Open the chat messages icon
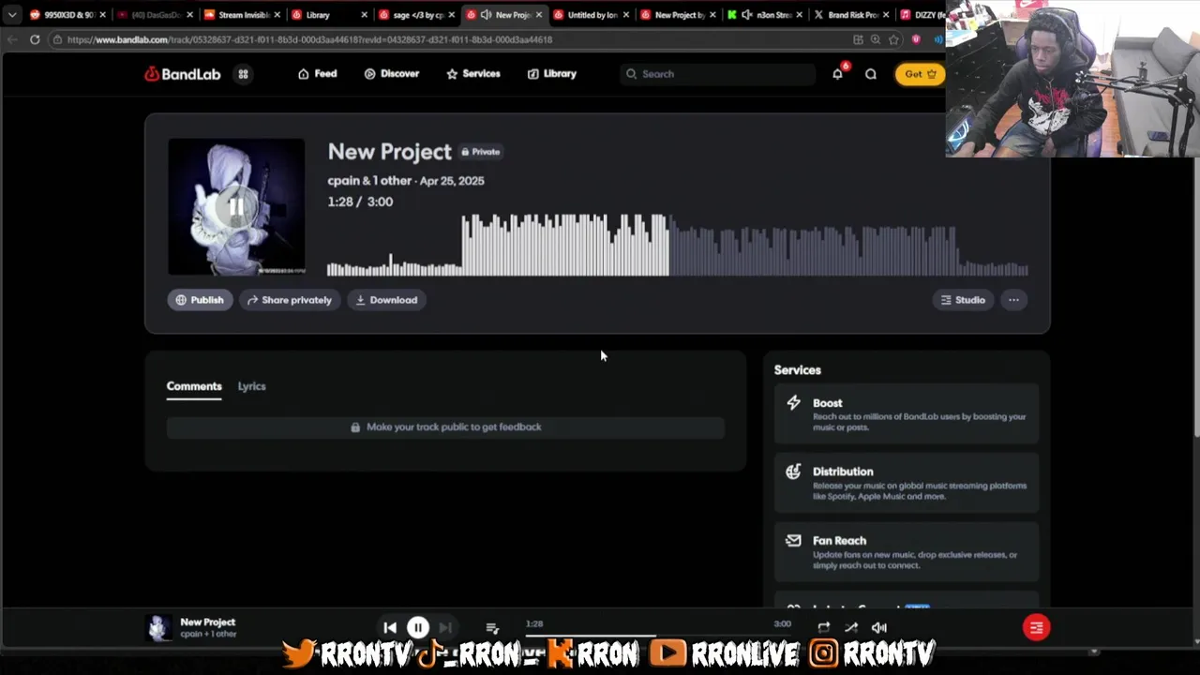 pos(871,74)
